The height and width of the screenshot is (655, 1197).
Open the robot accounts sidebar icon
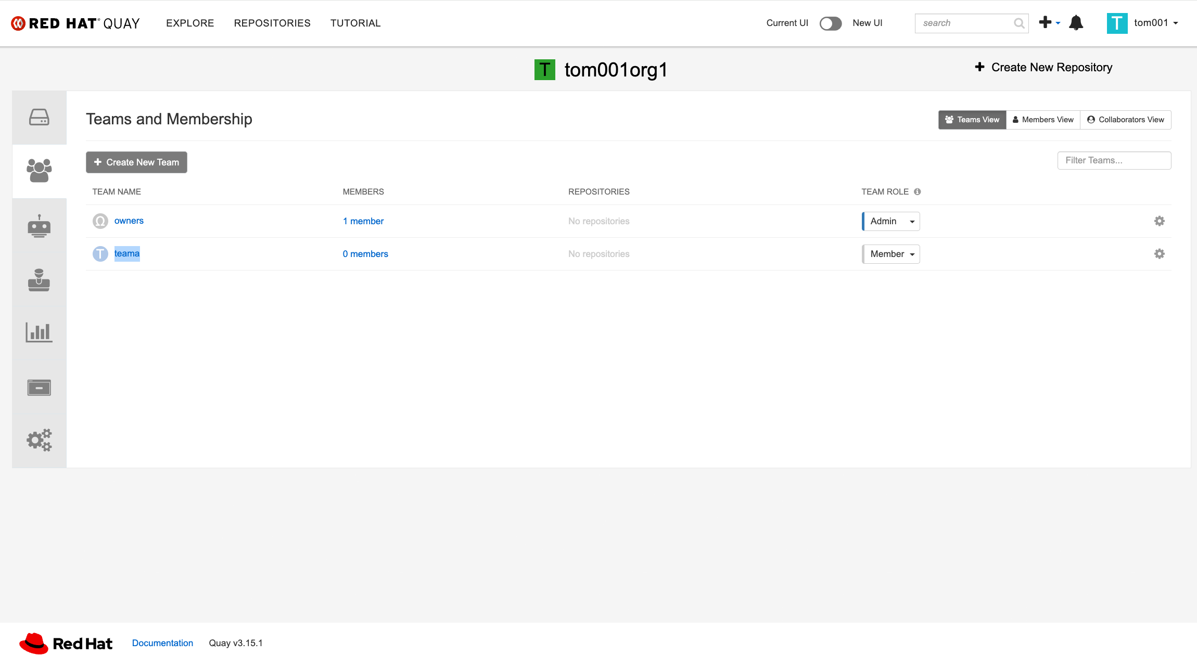pos(39,226)
